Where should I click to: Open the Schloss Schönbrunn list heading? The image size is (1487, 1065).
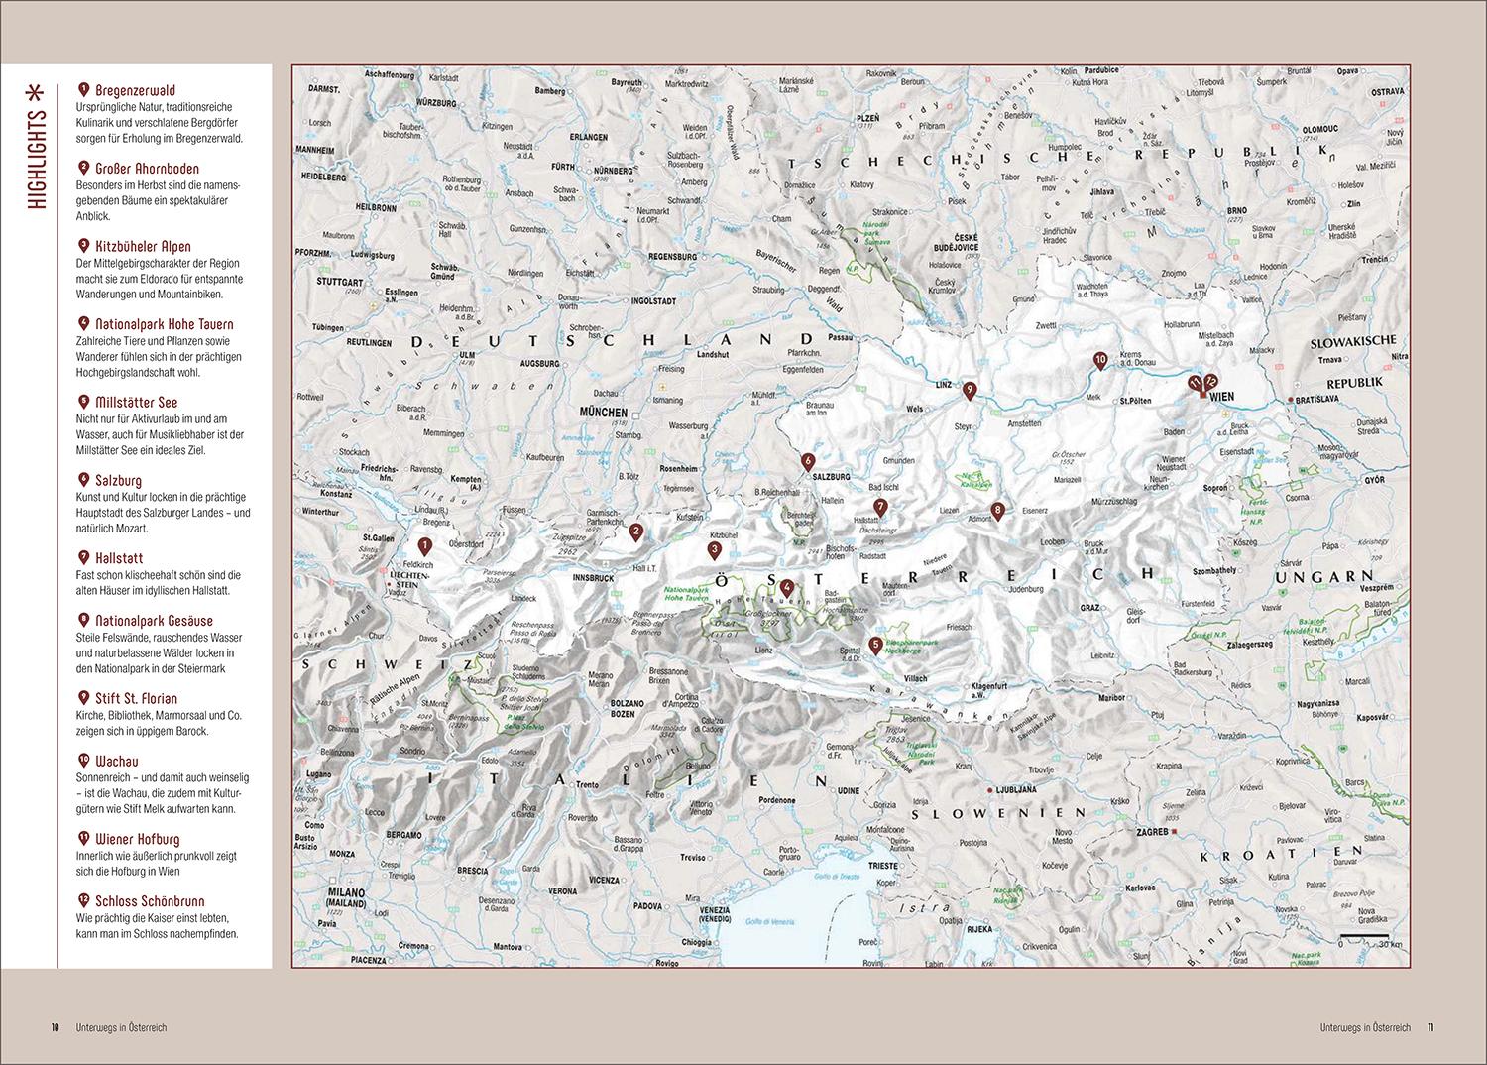coord(150,901)
